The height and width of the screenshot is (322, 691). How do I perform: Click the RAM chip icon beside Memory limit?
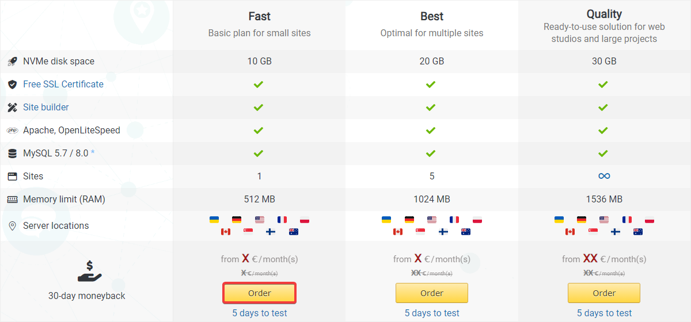[x=12, y=200]
